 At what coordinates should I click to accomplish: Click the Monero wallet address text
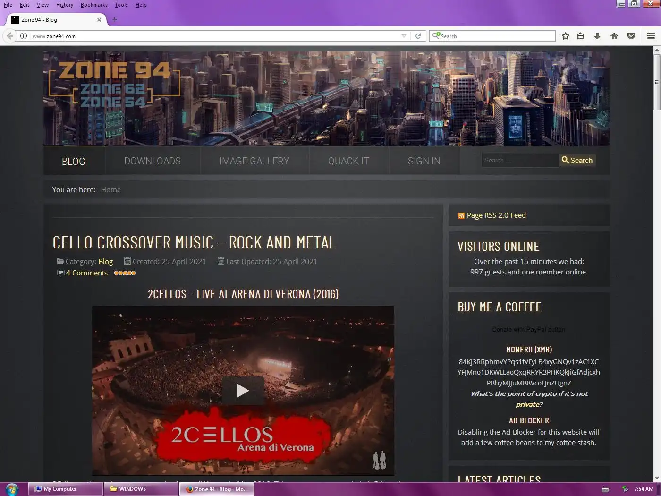pyautogui.click(x=529, y=372)
